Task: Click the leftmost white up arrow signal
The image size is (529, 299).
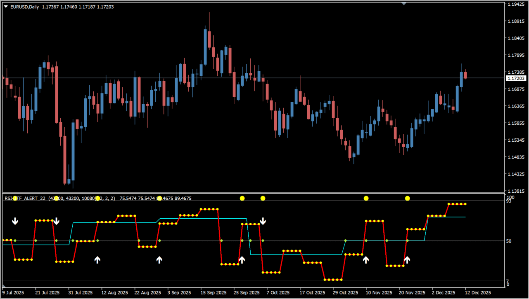Action: coord(97,259)
